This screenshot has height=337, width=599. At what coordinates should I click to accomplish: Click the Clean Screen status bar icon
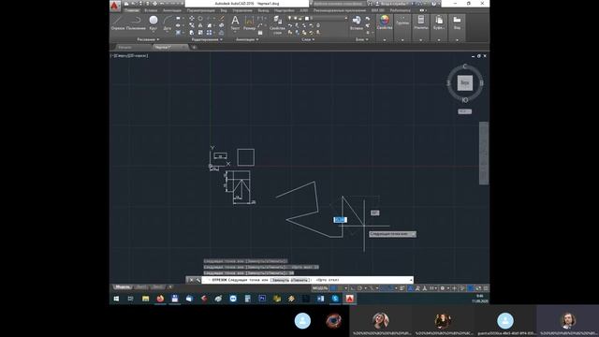pos(478,288)
